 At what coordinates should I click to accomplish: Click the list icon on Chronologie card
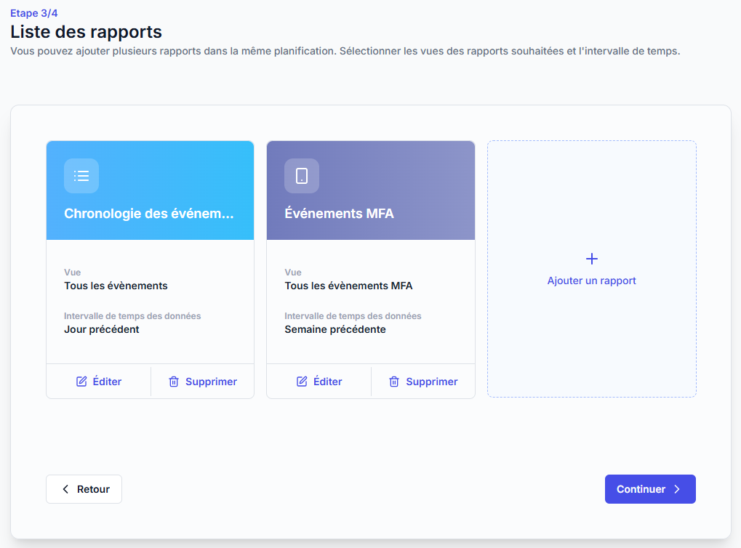pos(81,176)
